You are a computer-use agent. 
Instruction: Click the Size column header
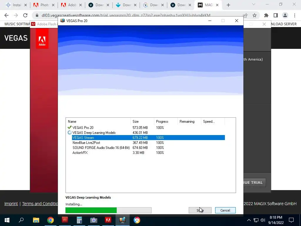tap(142, 122)
